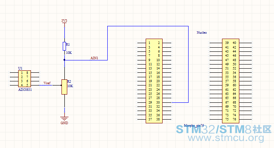Viewport: 274px width, 148px height.
Task: Select the blue wire above the Nucleo header
Action: point(148,26)
